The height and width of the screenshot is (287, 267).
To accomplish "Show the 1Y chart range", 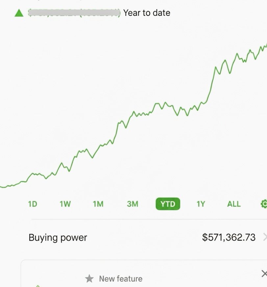I will pyautogui.click(x=201, y=204).
